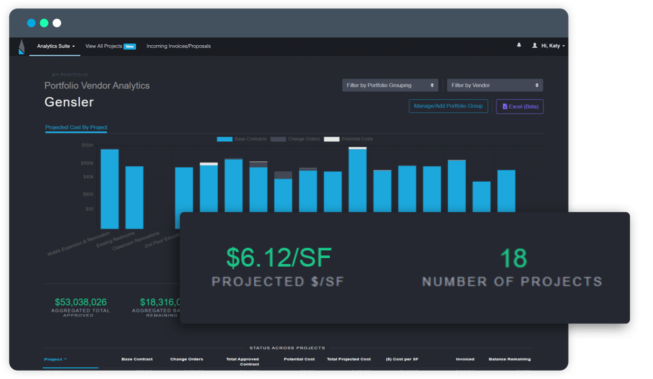Click the sail-shaped app logo
Image resolution: width=653 pixels, height=379 pixels.
point(21,47)
